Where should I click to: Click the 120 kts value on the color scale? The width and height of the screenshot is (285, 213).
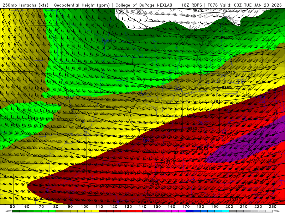114,207
